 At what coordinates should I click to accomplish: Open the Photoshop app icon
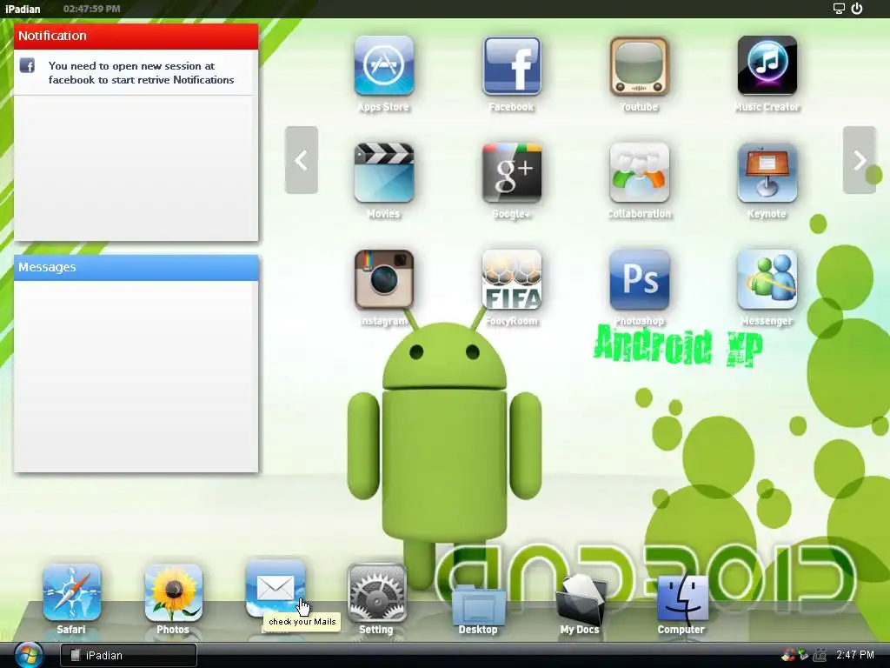point(639,279)
